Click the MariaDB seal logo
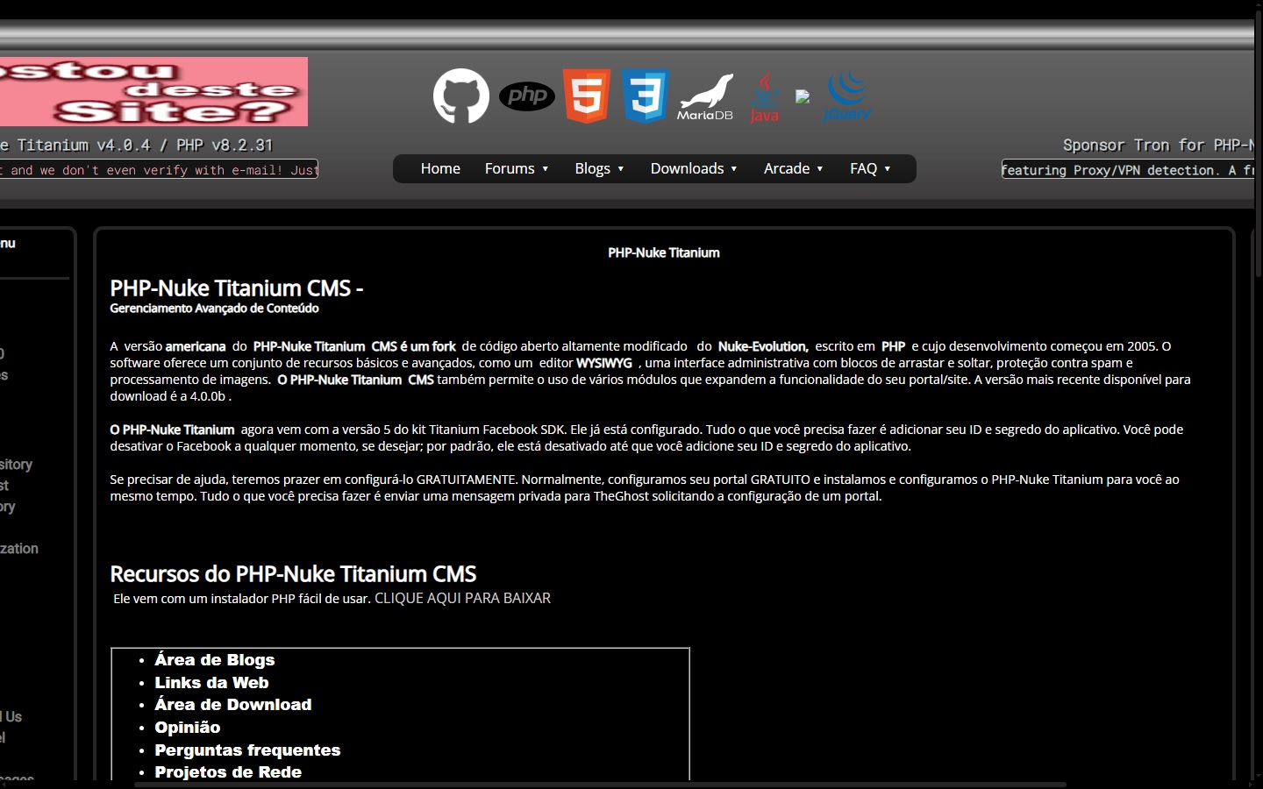 (x=705, y=97)
